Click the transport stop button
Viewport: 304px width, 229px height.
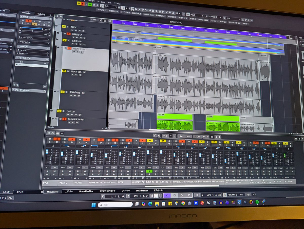pos(174,195)
